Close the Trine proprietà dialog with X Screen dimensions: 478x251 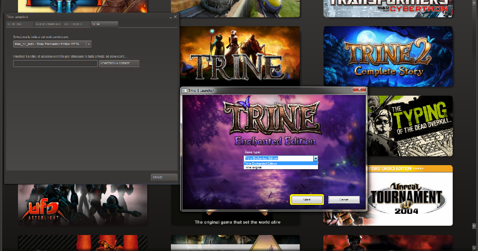tap(176, 17)
